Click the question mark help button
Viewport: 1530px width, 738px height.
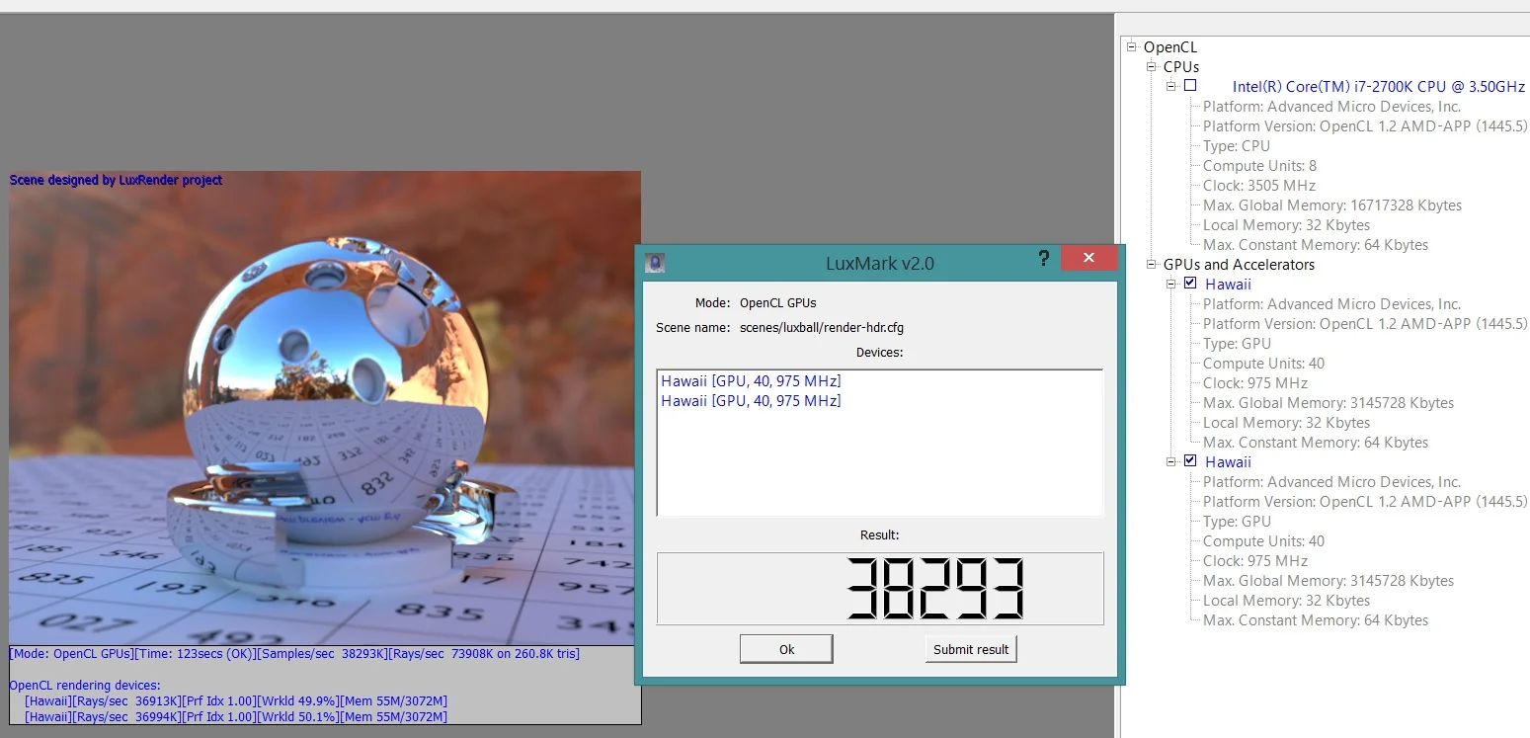coord(1043,259)
